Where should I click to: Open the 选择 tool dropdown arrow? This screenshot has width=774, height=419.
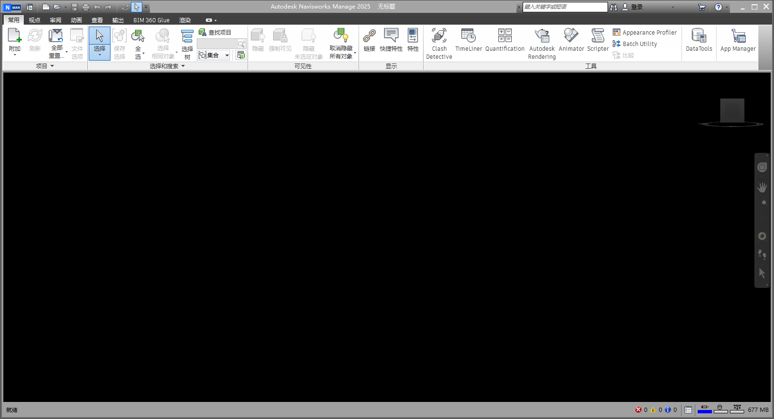tap(100, 55)
